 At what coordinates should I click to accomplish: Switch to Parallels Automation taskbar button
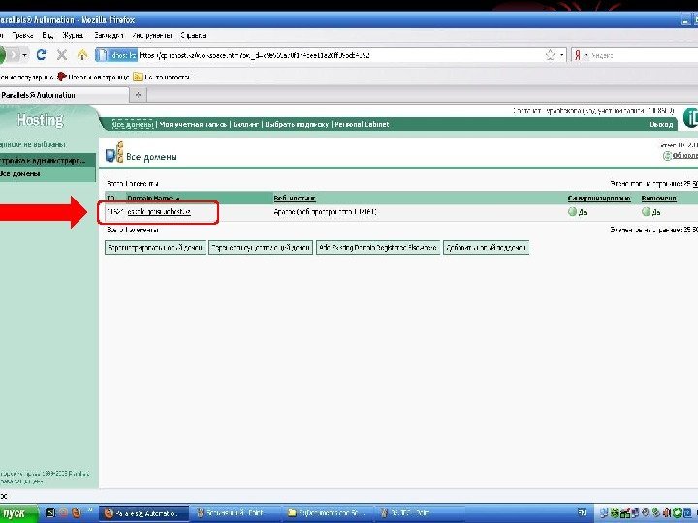[x=143, y=513]
